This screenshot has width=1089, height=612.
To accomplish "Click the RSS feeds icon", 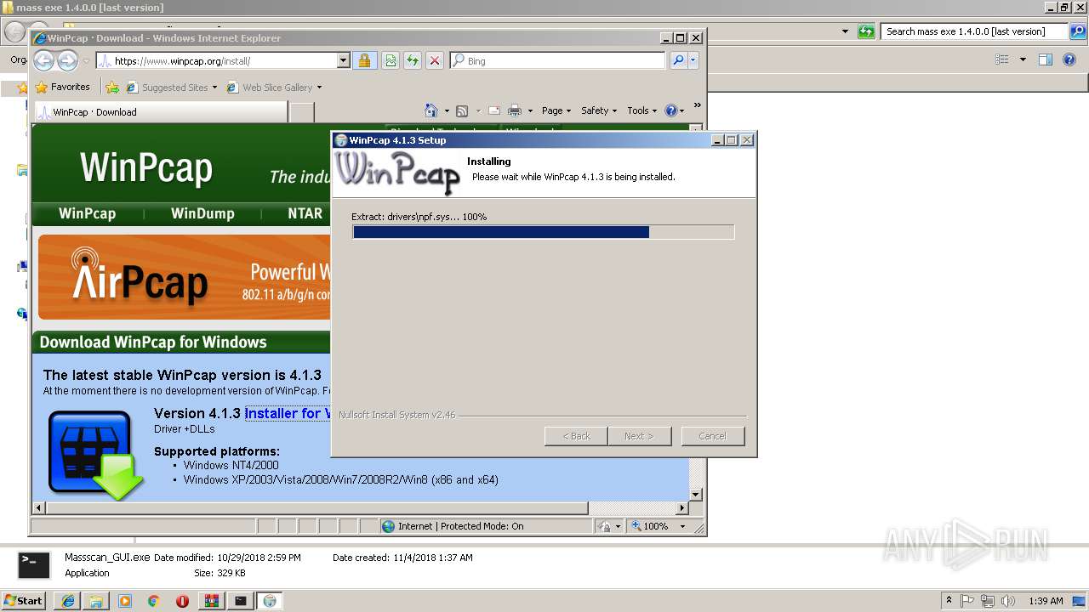I will coord(462,110).
